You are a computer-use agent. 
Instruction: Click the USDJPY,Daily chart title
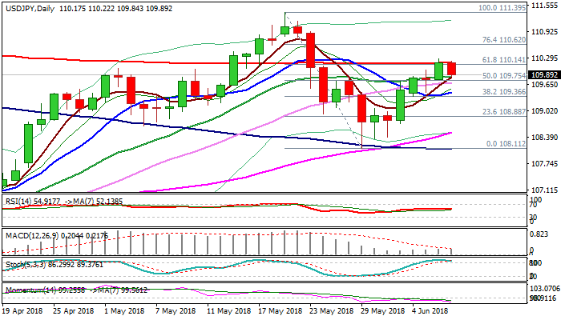click(x=29, y=6)
